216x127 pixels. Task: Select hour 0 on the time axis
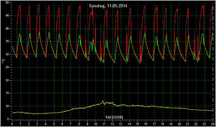click(12, 124)
